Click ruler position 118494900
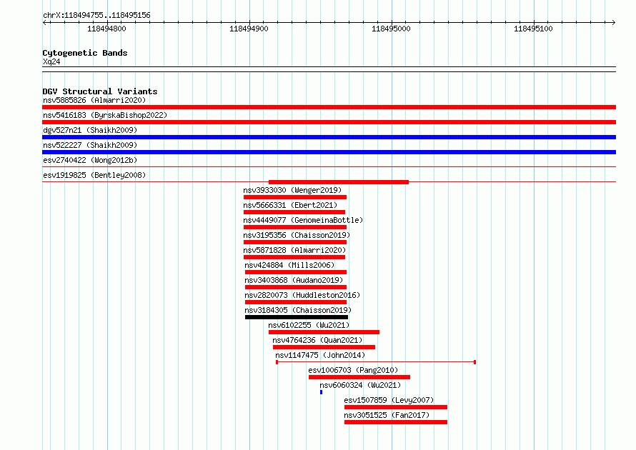The image size is (636, 450). coord(249,29)
